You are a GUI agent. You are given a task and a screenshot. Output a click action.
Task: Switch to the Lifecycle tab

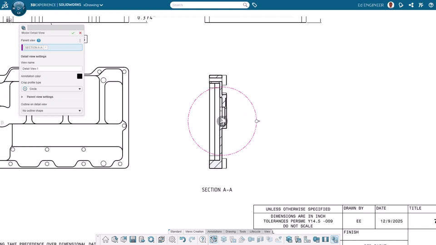pos(255,231)
